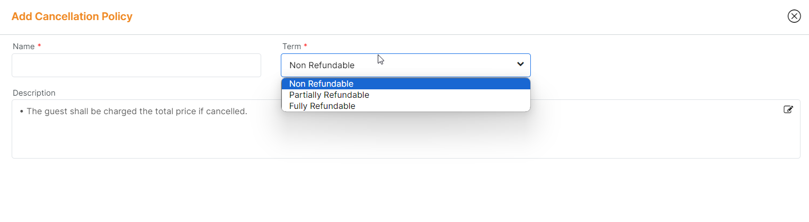Click the Term field label
The height and width of the screenshot is (222, 809).
click(291, 47)
